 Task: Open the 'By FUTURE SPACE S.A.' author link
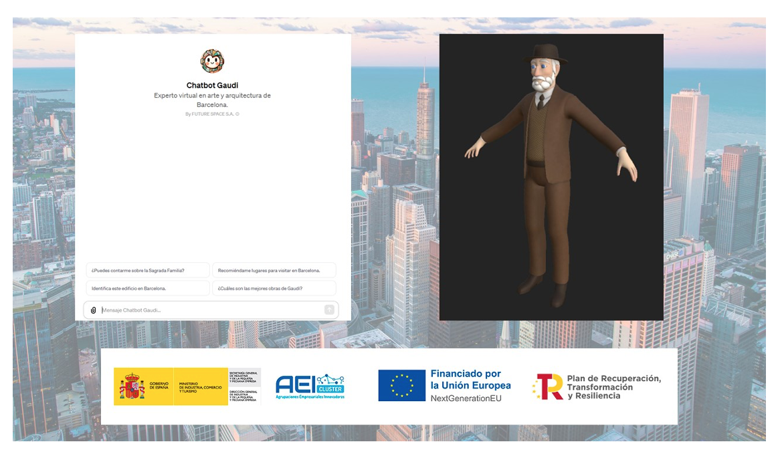[209, 114]
